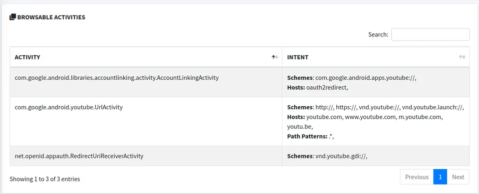Click the Showing 1 to 3 entries text
Viewport: 479px width, 194px height.
[44, 179]
